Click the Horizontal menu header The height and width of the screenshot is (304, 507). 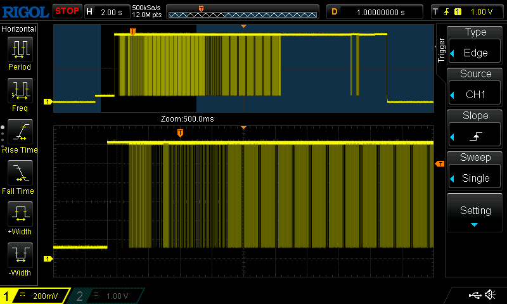click(19, 29)
